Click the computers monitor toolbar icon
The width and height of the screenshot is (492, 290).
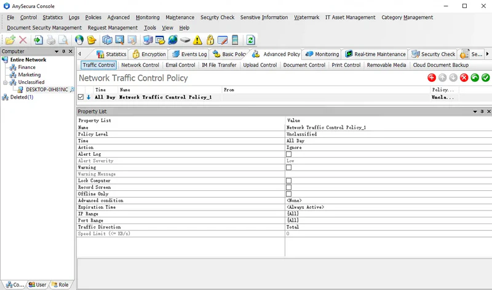148,40
